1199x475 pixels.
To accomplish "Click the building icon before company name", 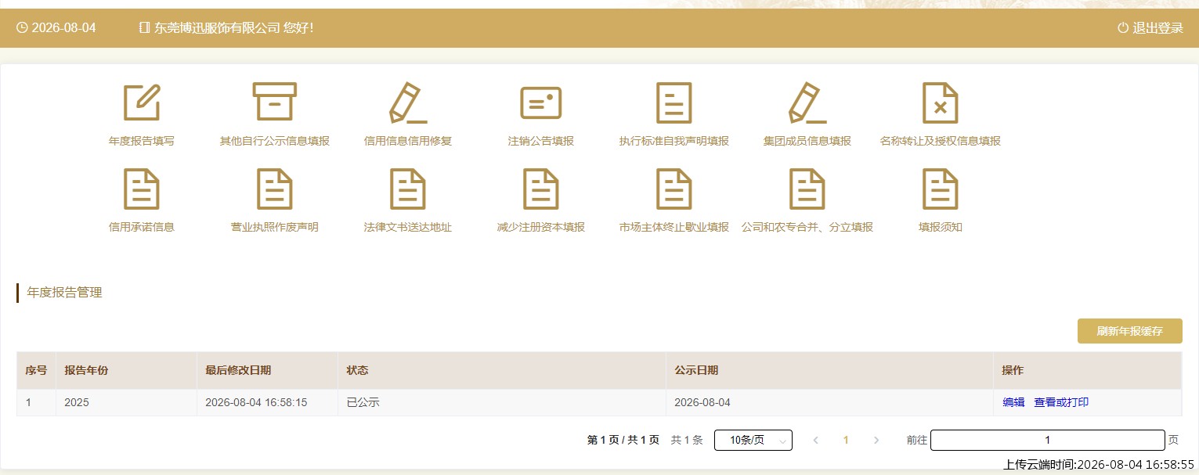I will [144, 28].
